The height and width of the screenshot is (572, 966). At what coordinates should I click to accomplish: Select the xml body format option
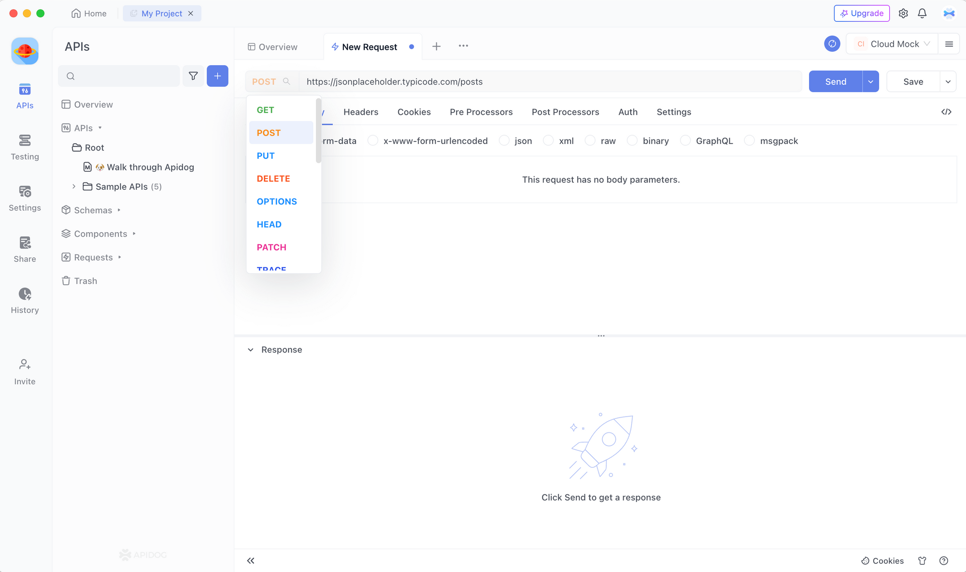pos(548,140)
